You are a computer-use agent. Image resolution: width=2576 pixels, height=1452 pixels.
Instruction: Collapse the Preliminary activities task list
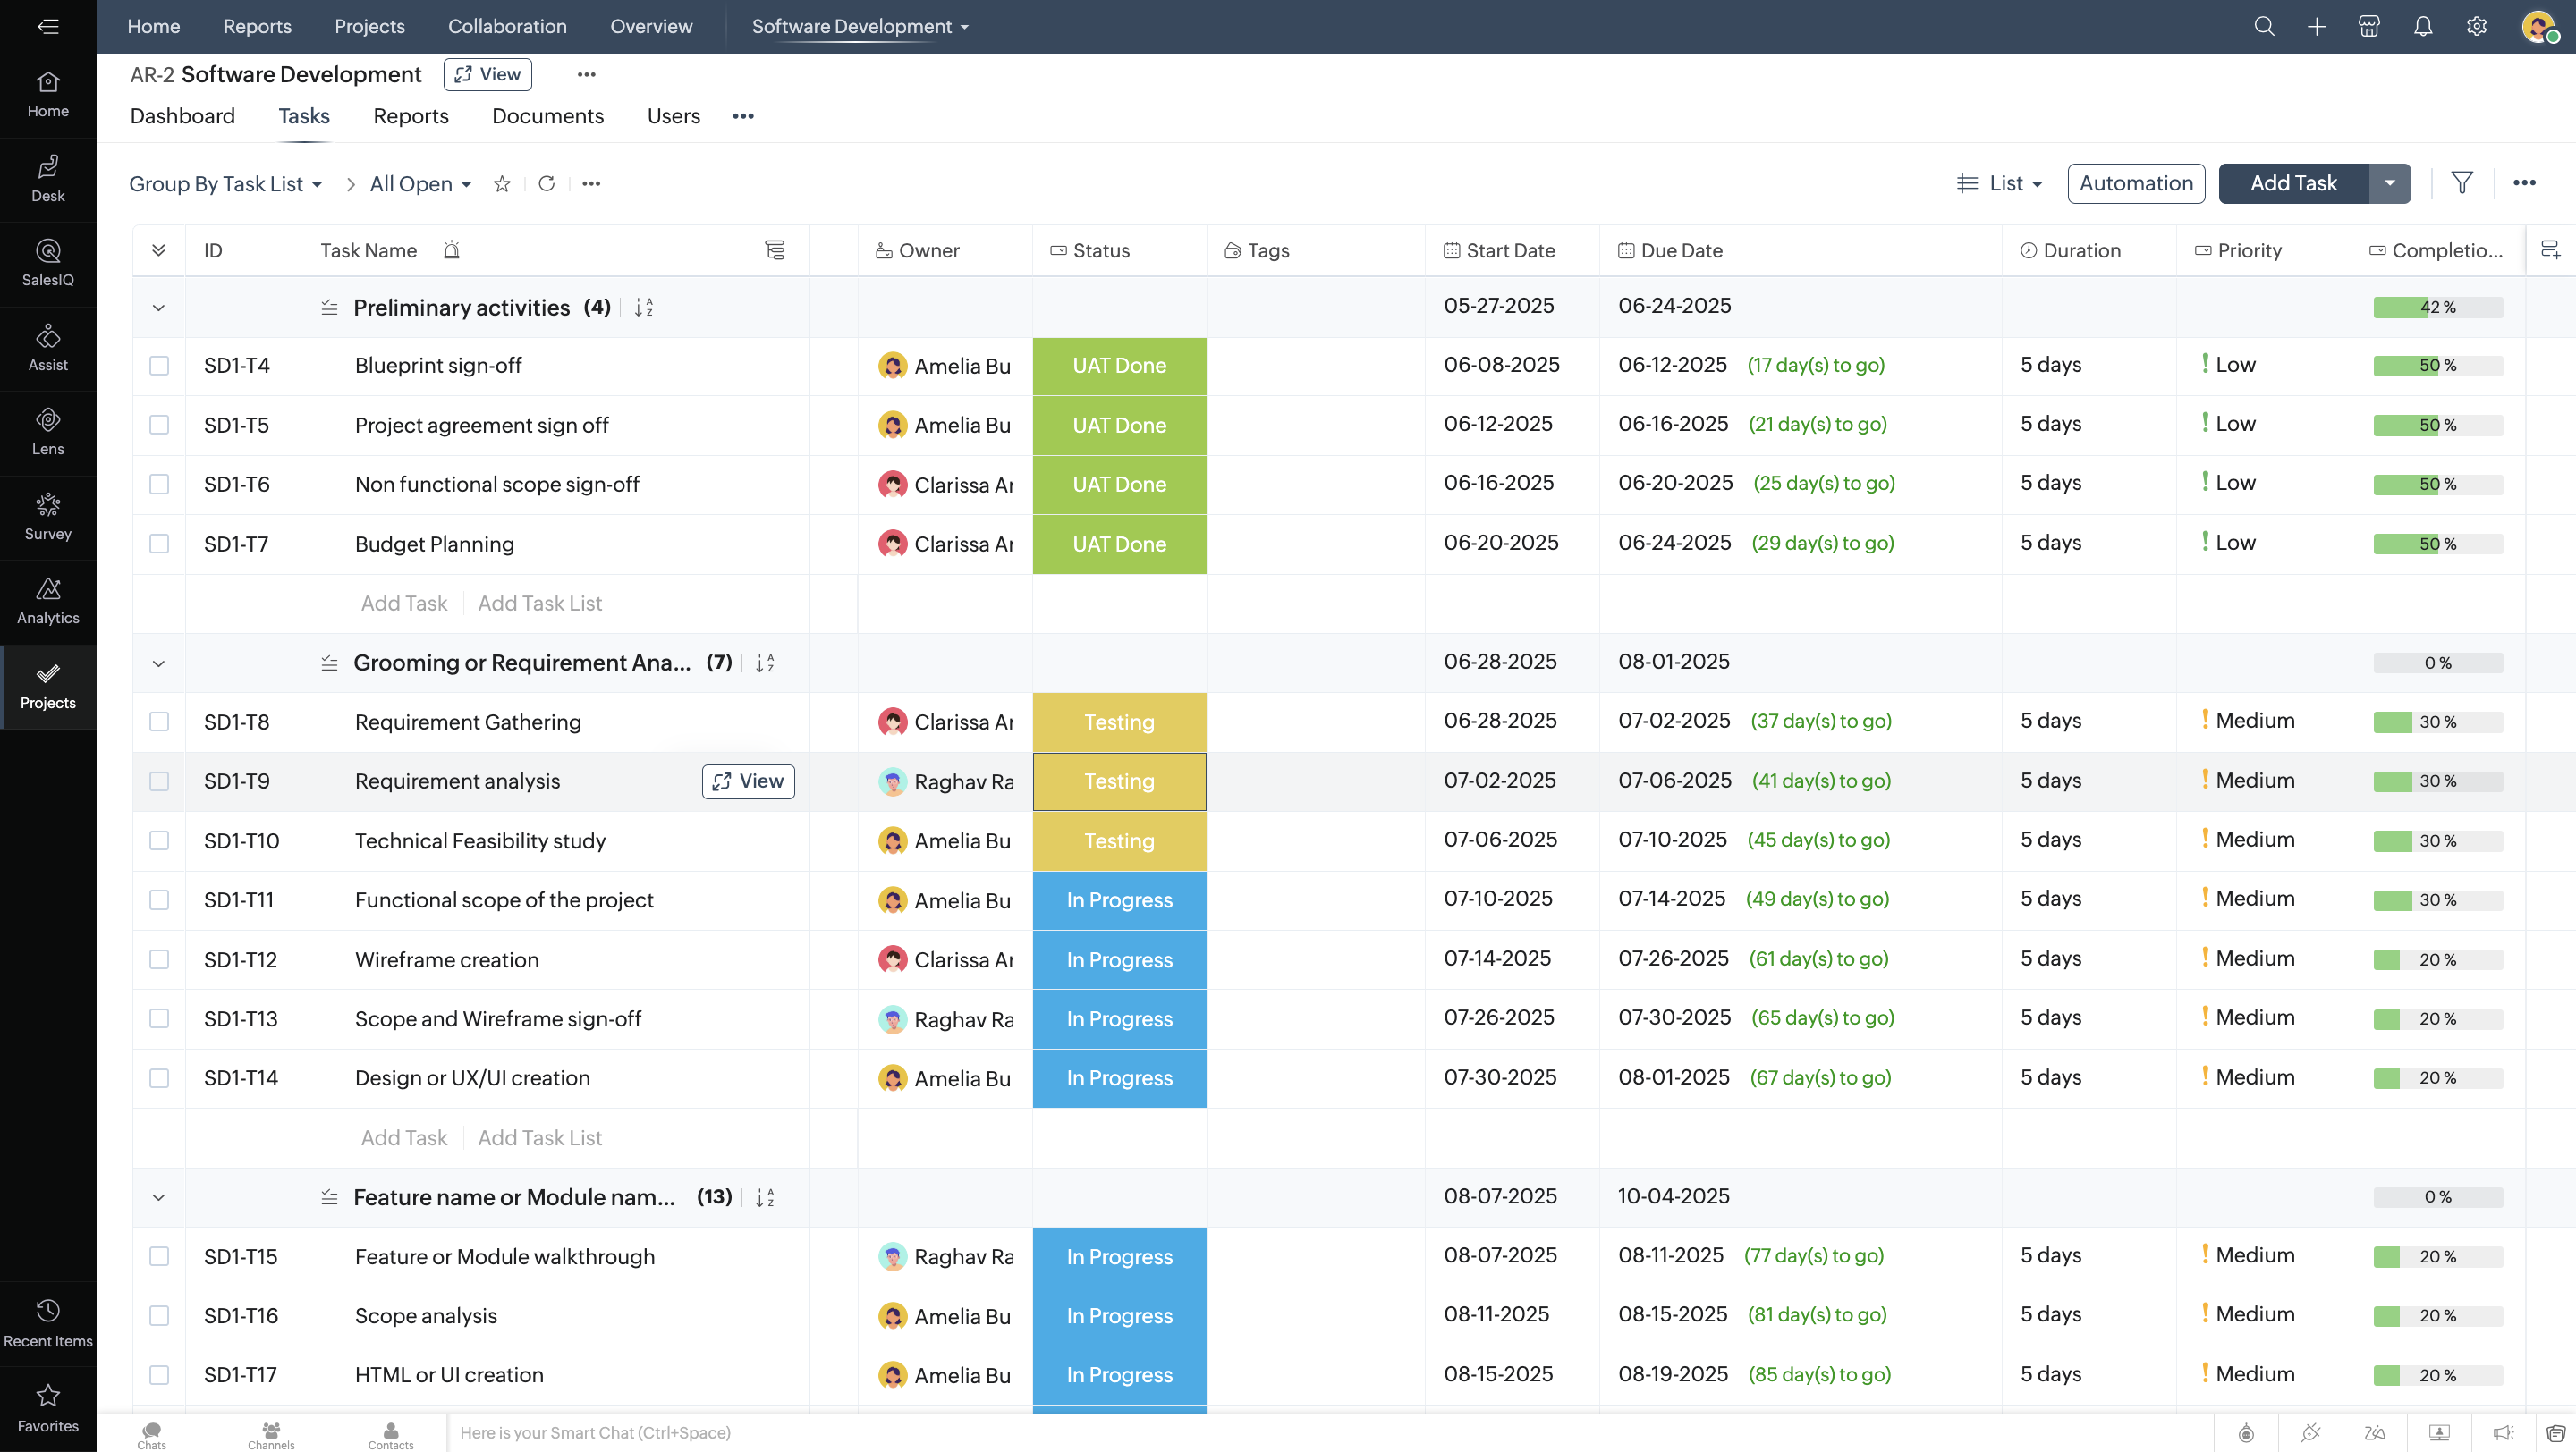tap(158, 308)
